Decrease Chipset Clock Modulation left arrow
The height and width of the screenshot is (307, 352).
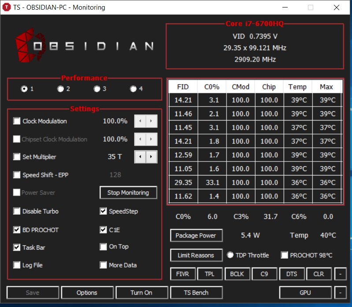tap(140, 139)
